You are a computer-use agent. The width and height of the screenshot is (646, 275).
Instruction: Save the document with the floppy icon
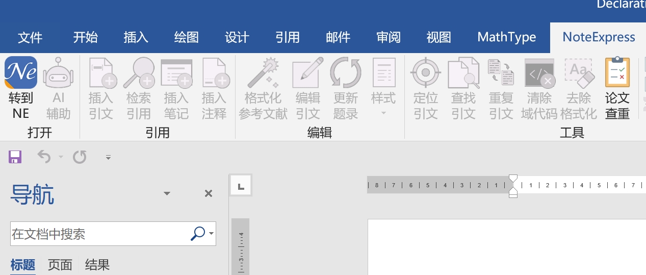(x=15, y=157)
